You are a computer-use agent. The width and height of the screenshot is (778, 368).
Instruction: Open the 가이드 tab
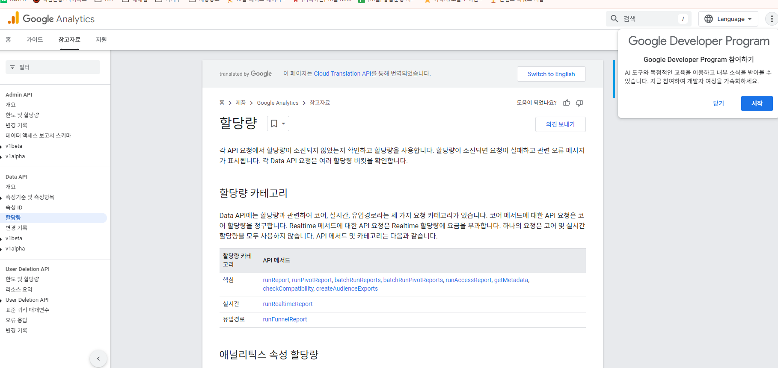click(35, 39)
